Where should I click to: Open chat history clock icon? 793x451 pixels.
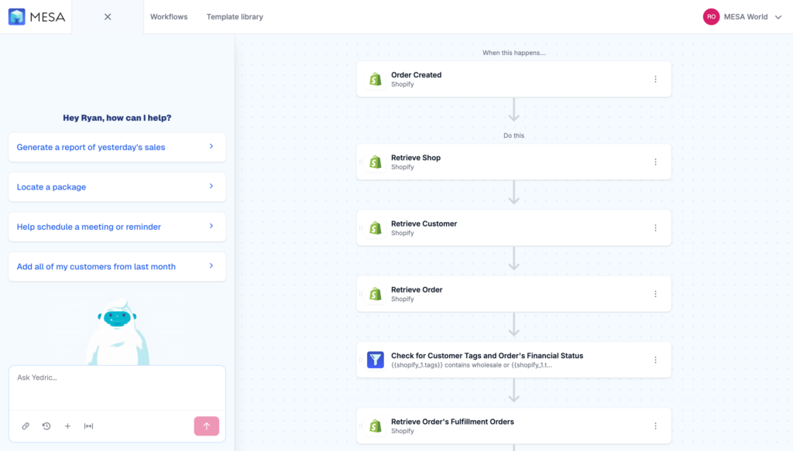pyautogui.click(x=46, y=426)
